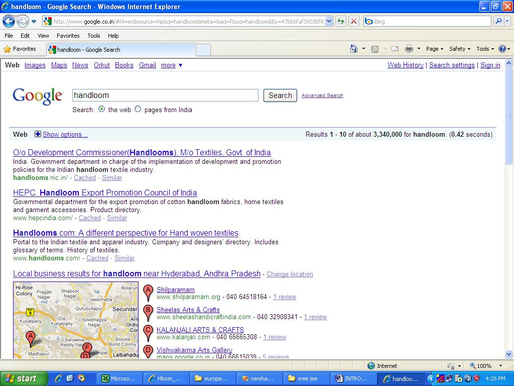
Task: Open the Search settings link
Action: coord(452,65)
